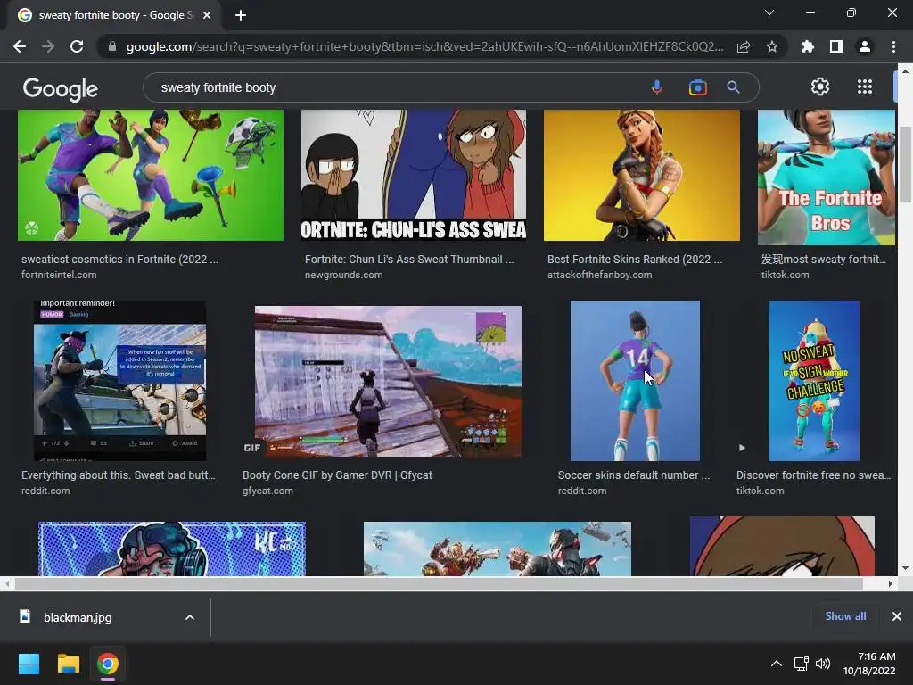
Task: Close the 'sweaty fortnite booty' tab
Action: [207, 15]
